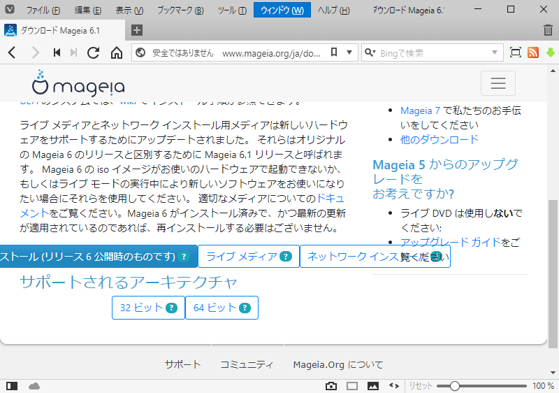Open the ファイル (F) menu
The image size is (559, 393).
click(x=43, y=10)
